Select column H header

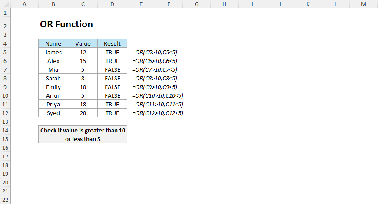point(225,4)
